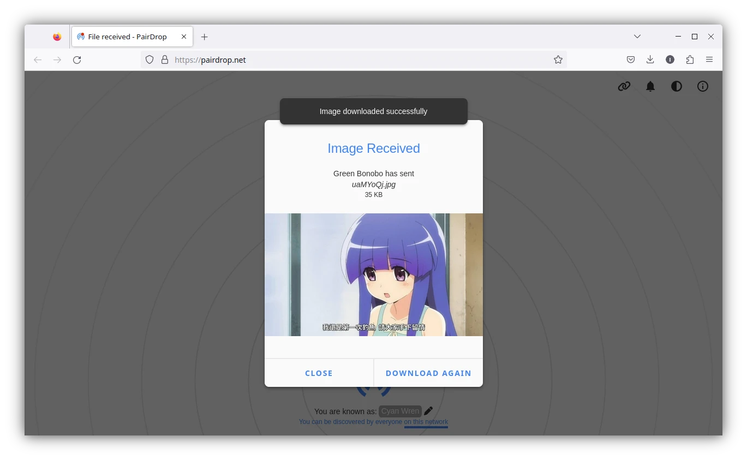Open Firefox application hamburger menu
Screen dimensions: 747x460
(709, 59)
